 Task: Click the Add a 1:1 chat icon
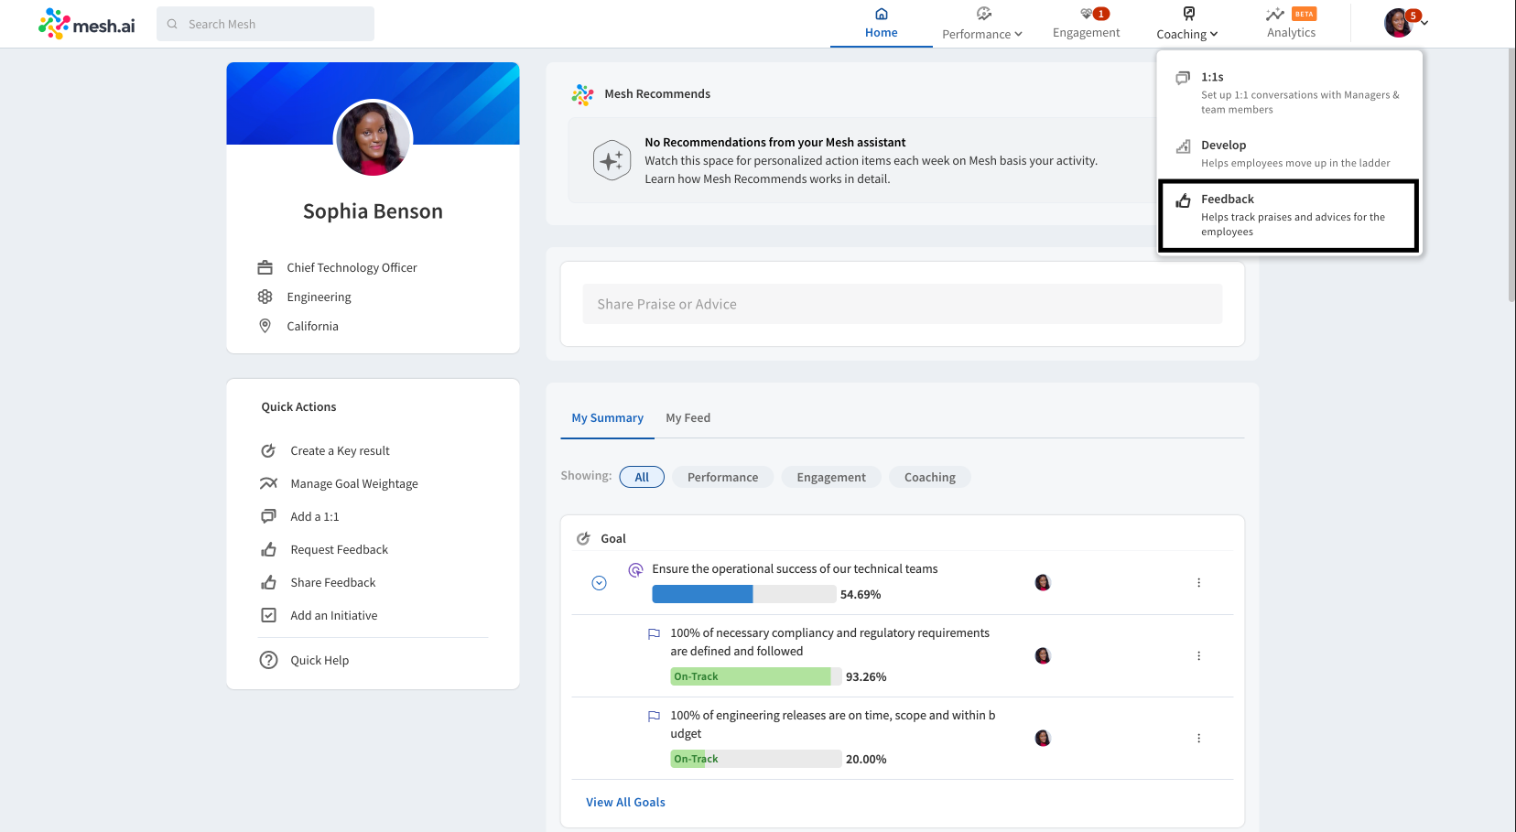click(268, 516)
